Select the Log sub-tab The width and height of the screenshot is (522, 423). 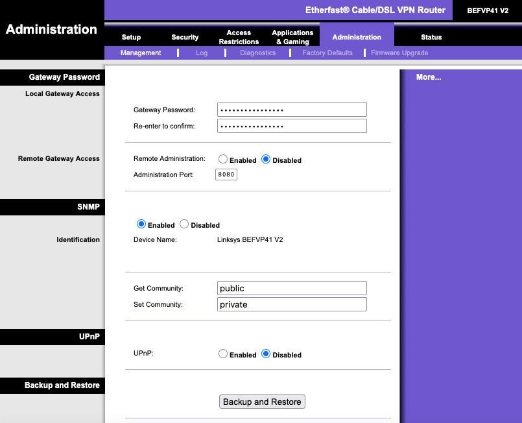pyautogui.click(x=202, y=53)
